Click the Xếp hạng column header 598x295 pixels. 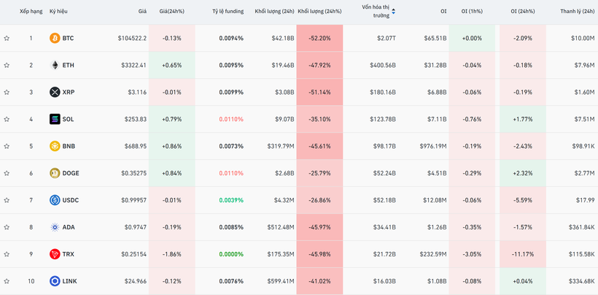tap(31, 12)
